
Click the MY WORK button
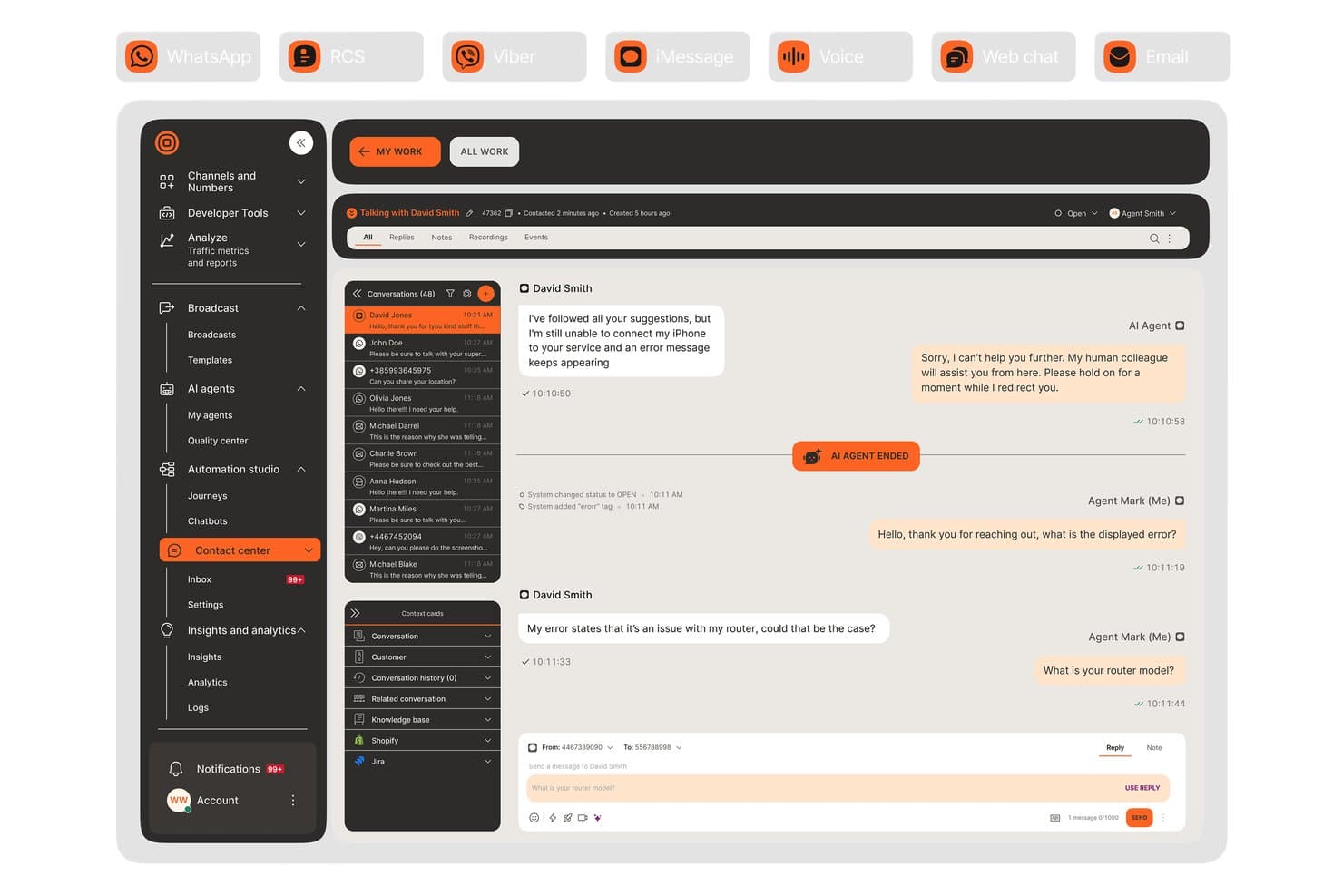pos(395,151)
